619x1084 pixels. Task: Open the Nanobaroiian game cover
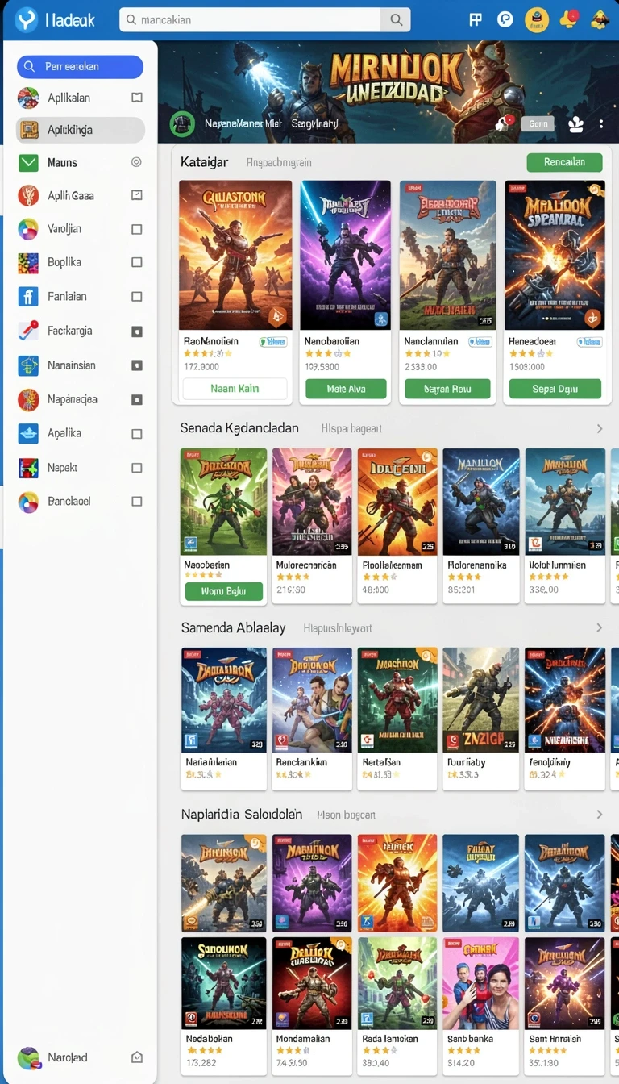(x=345, y=255)
